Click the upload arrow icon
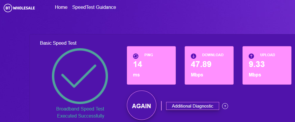Viewport: 295px width, 122px height. point(251,56)
